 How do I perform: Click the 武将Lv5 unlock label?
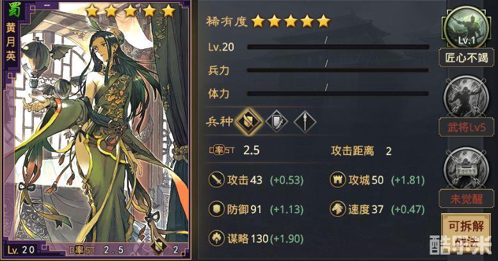tap(466, 128)
